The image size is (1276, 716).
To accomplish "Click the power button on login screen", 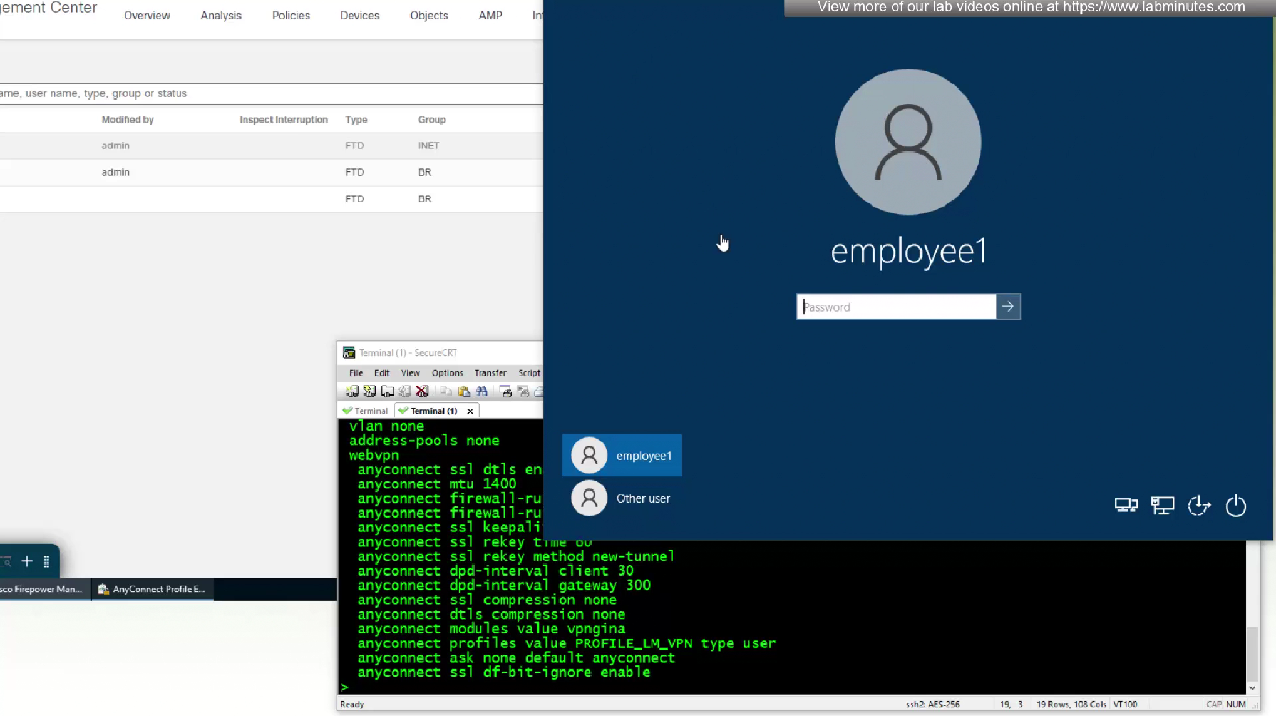I will pos(1235,506).
